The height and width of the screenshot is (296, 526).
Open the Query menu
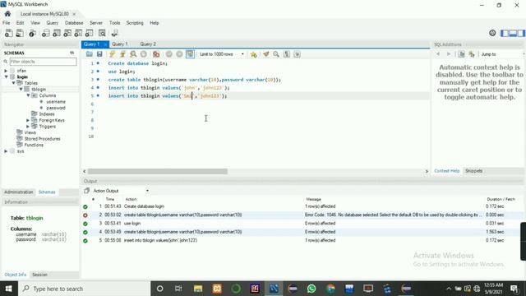coord(53,23)
